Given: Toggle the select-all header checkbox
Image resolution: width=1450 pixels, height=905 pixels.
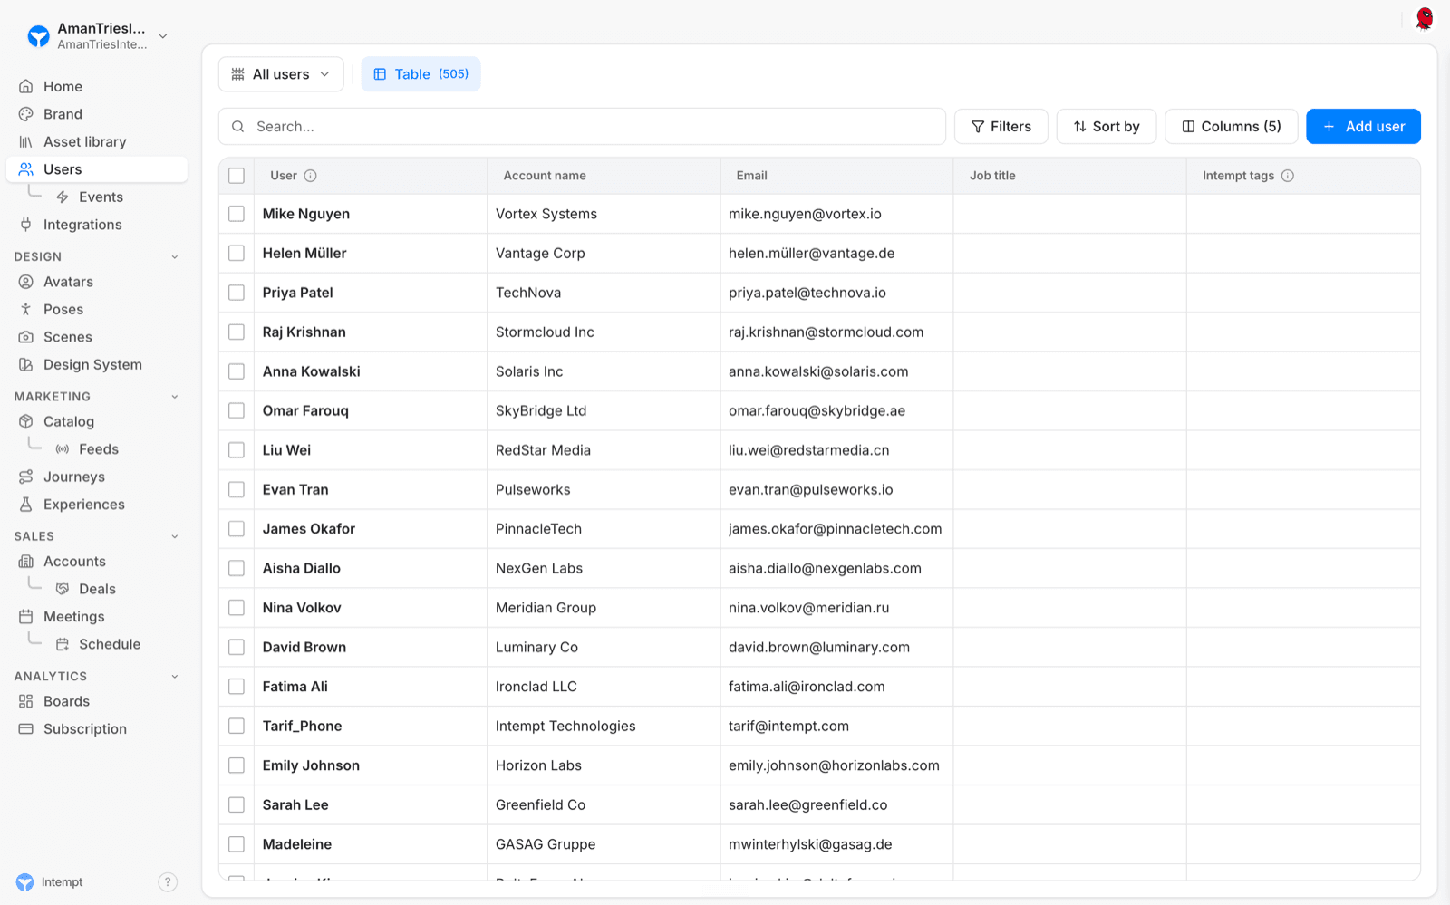Looking at the screenshot, I should [237, 176].
